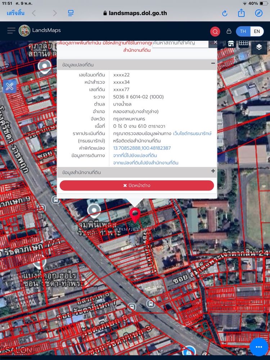Open the hamburger menu beside LandsMaps logo
Image resolution: width=270 pixels, height=360 pixels.
11,31
